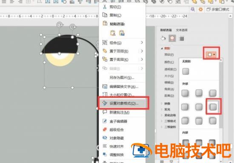The height and width of the screenshot is (163, 234).
Task: Expand the arrow beside 组合(G)
Action: pos(142,43)
